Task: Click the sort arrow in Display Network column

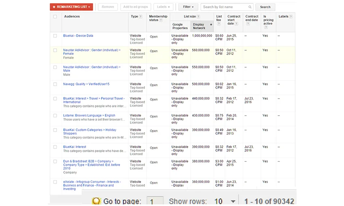Action: click(211, 25)
